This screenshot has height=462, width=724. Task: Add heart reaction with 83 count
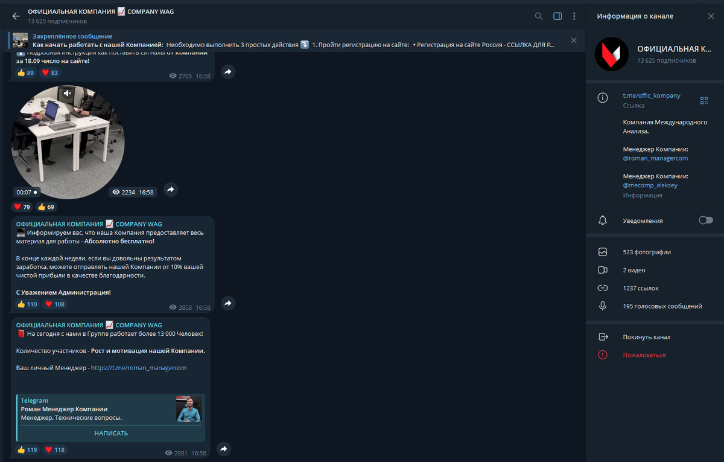[50, 72]
